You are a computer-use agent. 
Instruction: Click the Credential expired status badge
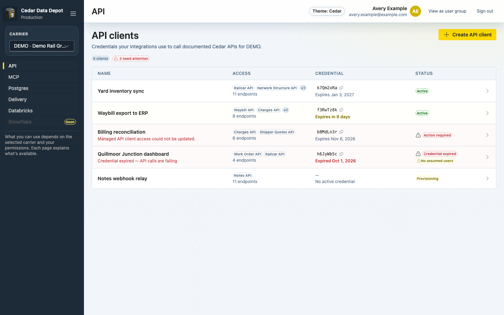pos(440,154)
